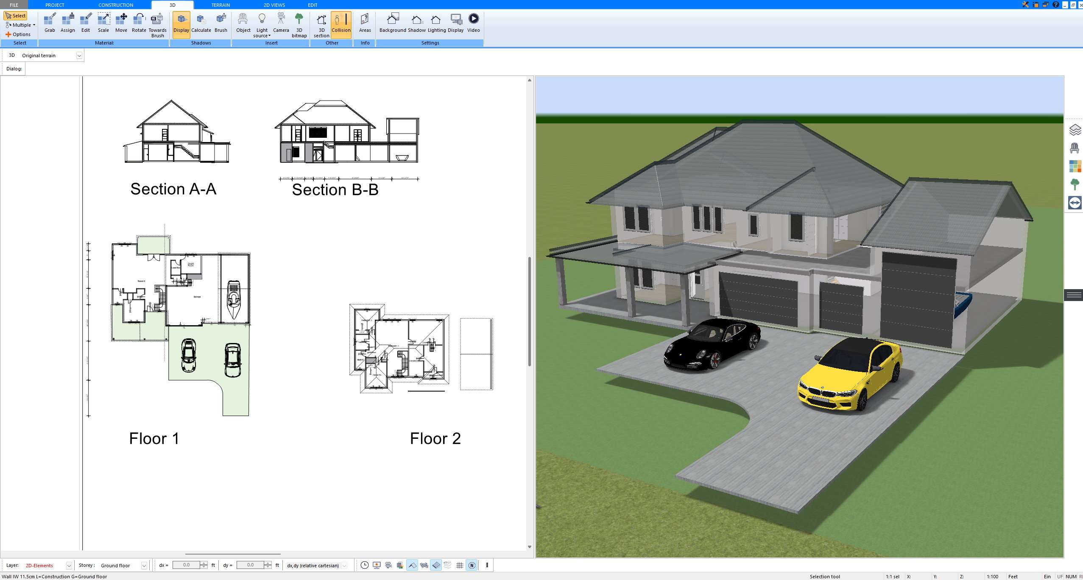1083x580 pixels.
Task: Open the FILE menu
Action: pos(14,5)
